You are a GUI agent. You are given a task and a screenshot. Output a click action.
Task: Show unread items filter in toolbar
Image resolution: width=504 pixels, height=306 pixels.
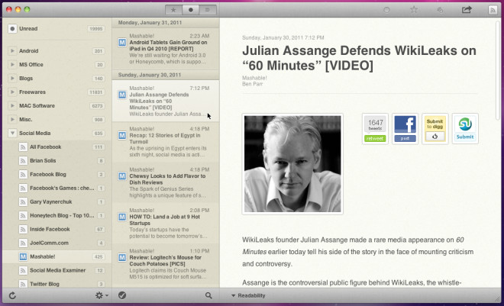(x=191, y=10)
